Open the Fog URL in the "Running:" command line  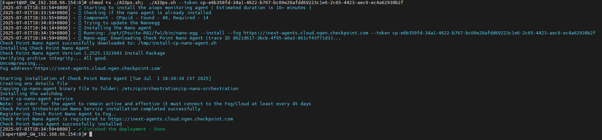point(306,33)
